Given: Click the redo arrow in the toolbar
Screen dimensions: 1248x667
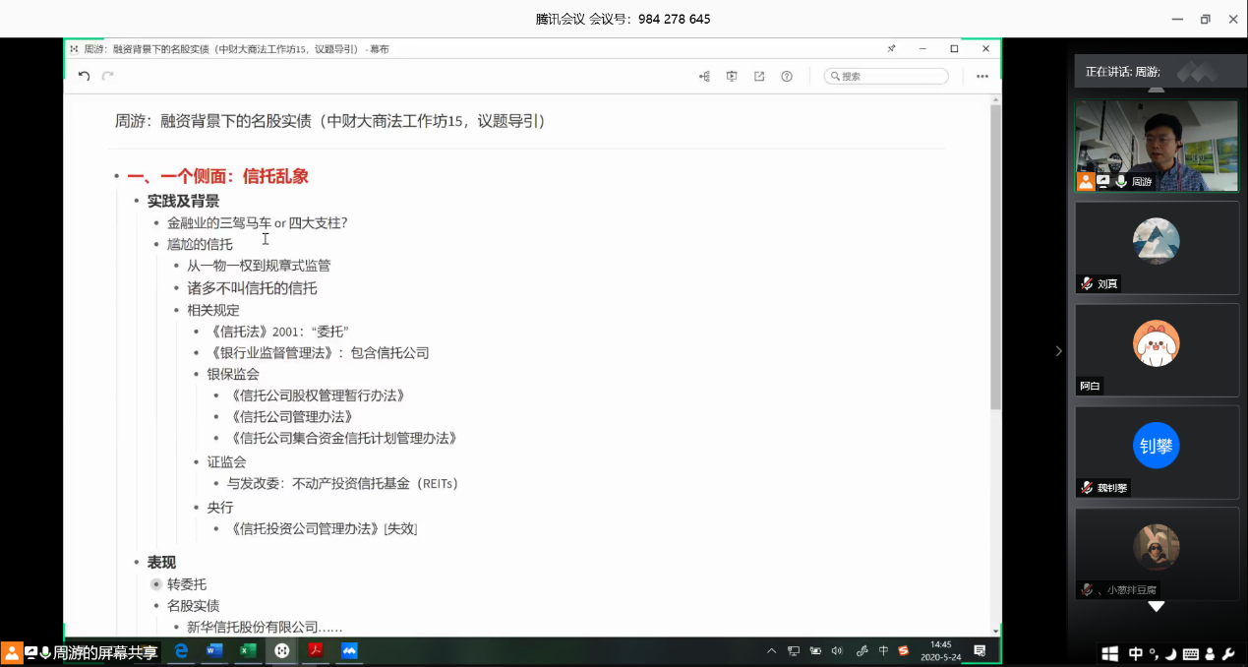Looking at the screenshot, I should tap(108, 77).
